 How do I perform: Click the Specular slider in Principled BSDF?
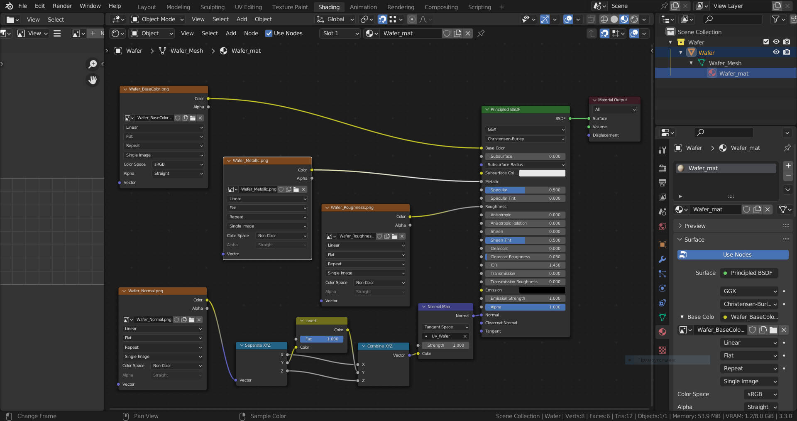(x=525, y=190)
